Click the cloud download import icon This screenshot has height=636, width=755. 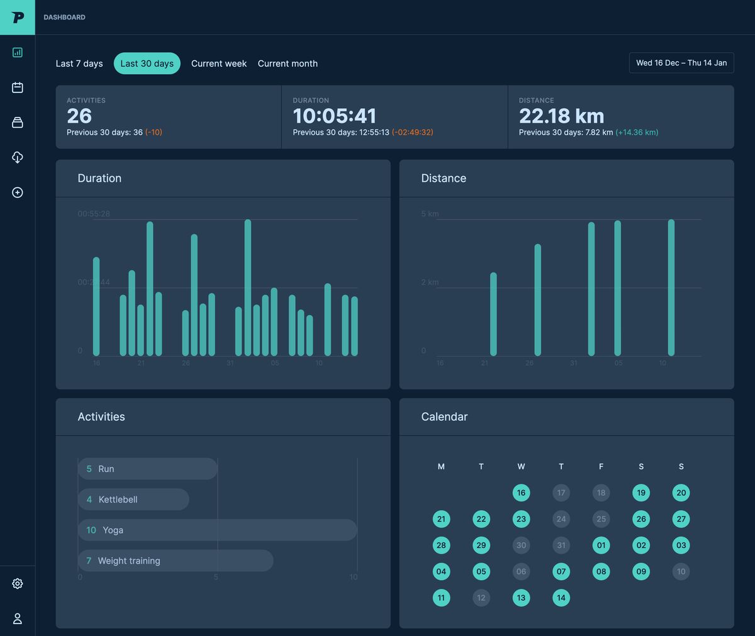tap(18, 157)
